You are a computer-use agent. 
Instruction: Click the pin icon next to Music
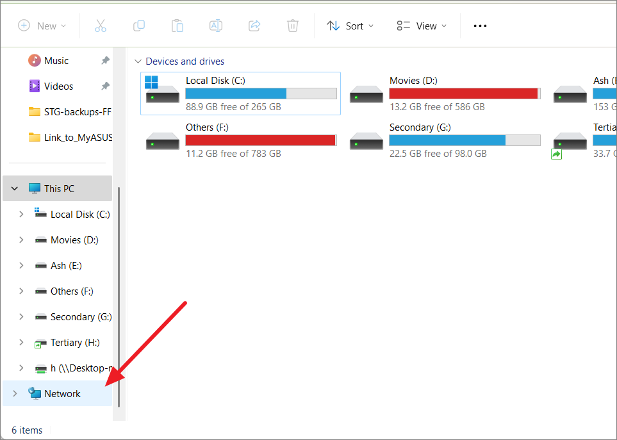click(x=106, y=60)
